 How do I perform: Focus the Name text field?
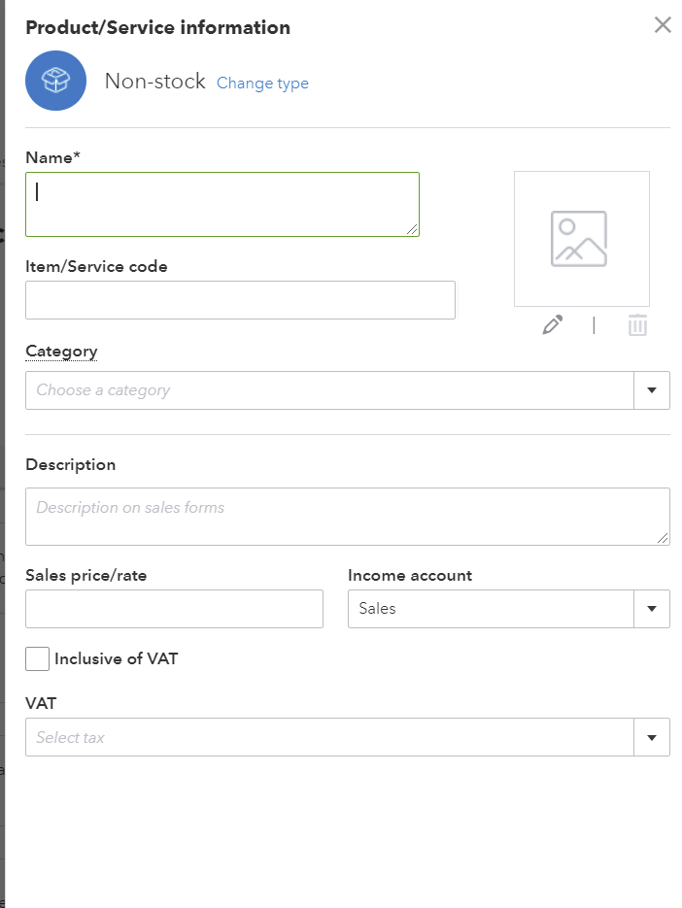[222, 204]
